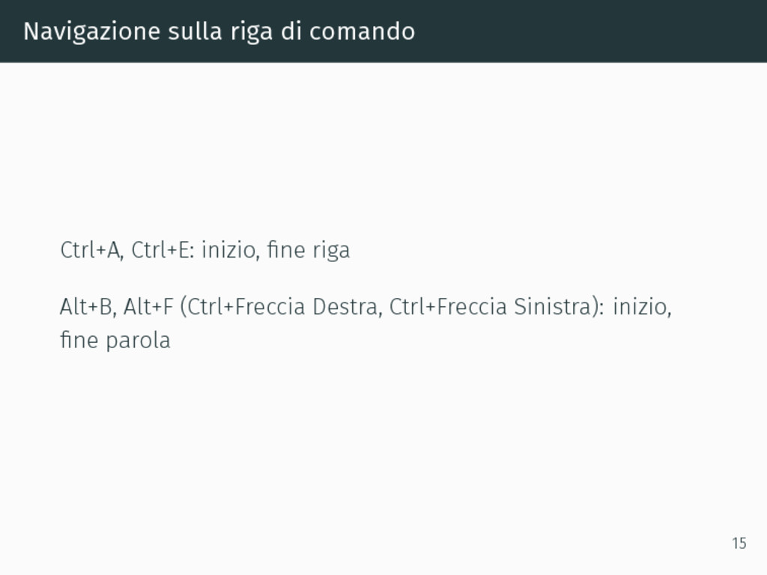This screenshot has height=575, width=767.
Task: Click 'inizio,' ending the Alt+B line
Action: (x=642, y=307)
